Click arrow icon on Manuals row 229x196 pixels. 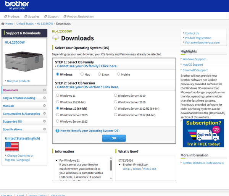coord(44,105)
